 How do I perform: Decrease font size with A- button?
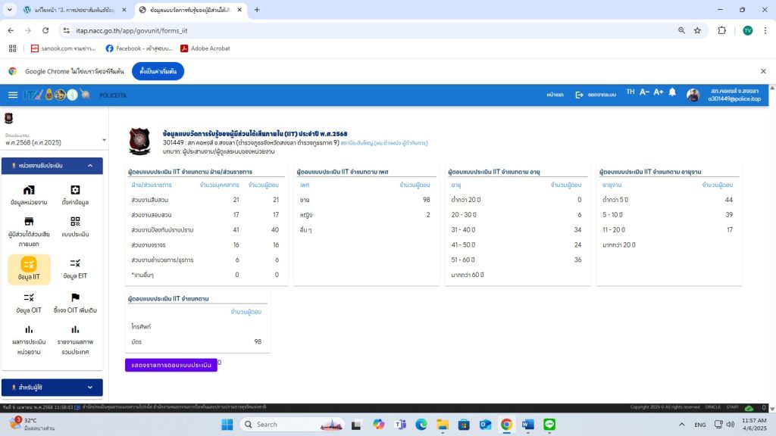644,92
